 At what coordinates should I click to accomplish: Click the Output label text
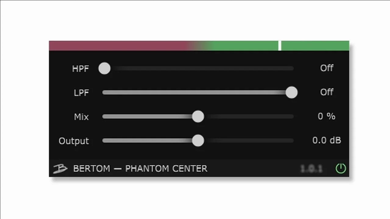pos(73,141)
